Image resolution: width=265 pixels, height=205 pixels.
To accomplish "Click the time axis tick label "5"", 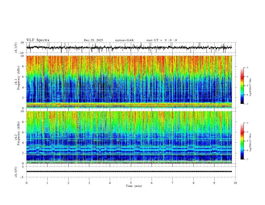I will pyautogui.click(x=131, y=183).
